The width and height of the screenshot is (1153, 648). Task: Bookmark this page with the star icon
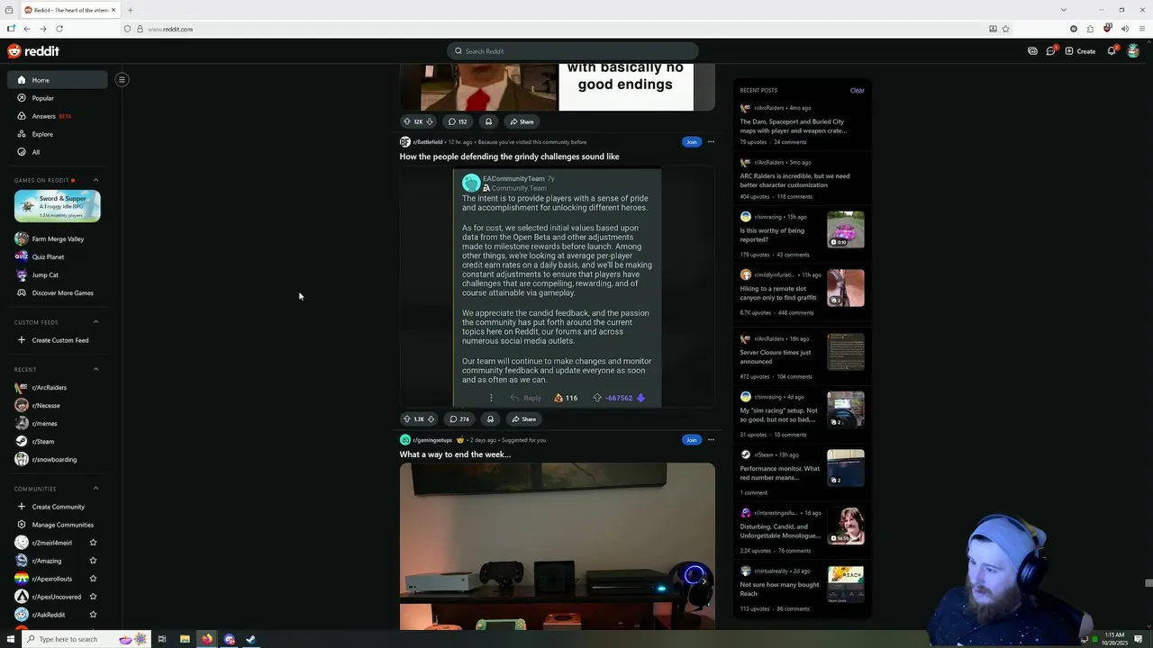1005,29
